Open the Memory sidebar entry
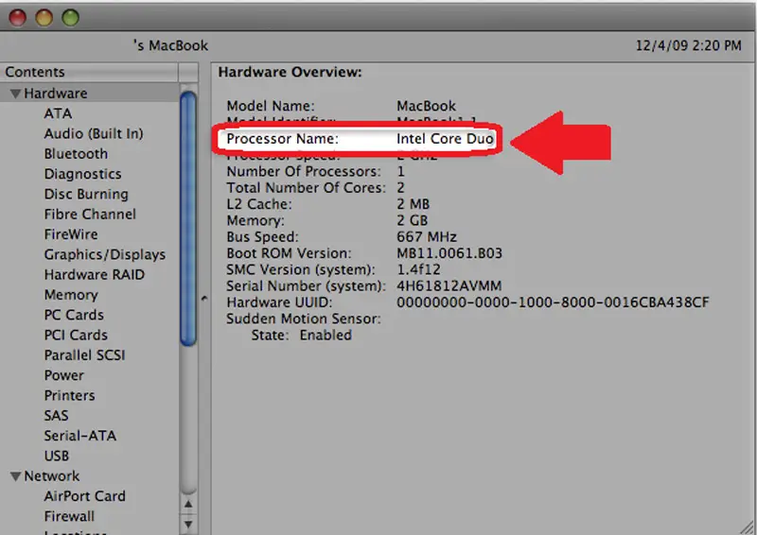The image size is (757, 535). tap(71, 295)
